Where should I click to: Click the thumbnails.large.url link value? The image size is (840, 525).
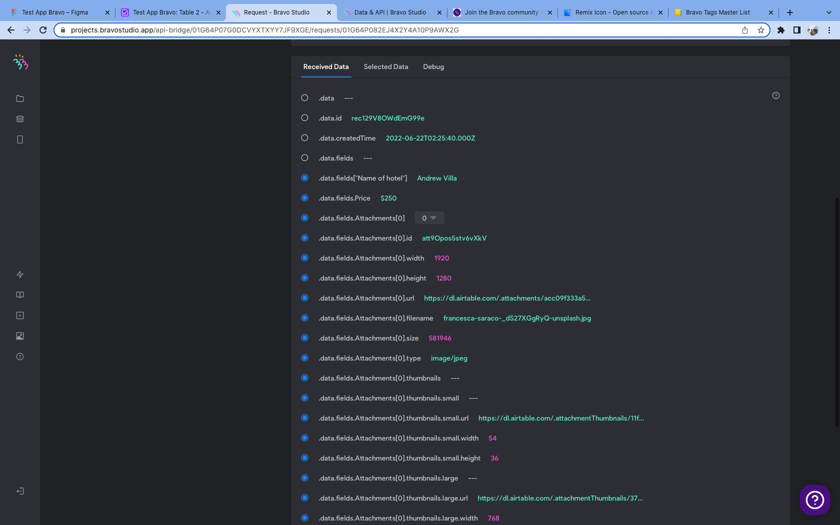(560, 498)
